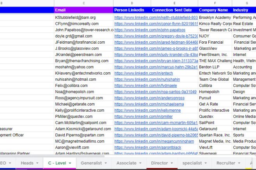Open fvdmaele LinkedIn link
Image resolution: width=256 pixels, height=170 pixels.
[145, 85]
